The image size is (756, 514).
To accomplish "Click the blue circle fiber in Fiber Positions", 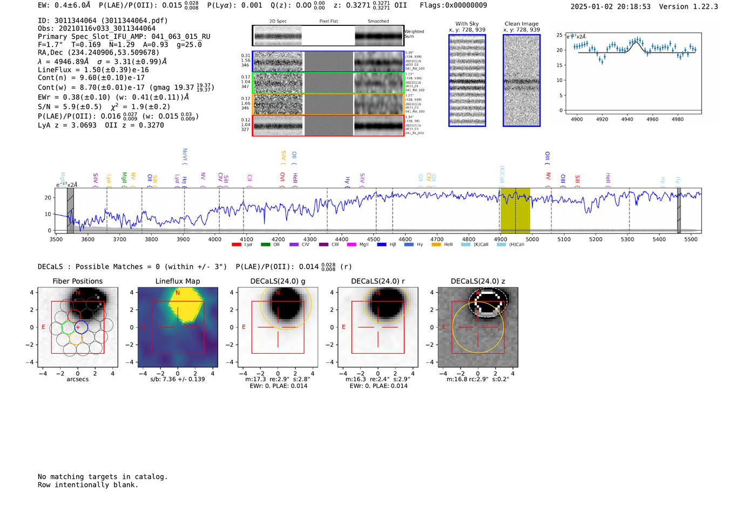I will [81, 327].
